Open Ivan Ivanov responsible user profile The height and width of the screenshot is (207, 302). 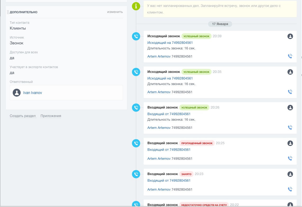(x=33, y=93)
